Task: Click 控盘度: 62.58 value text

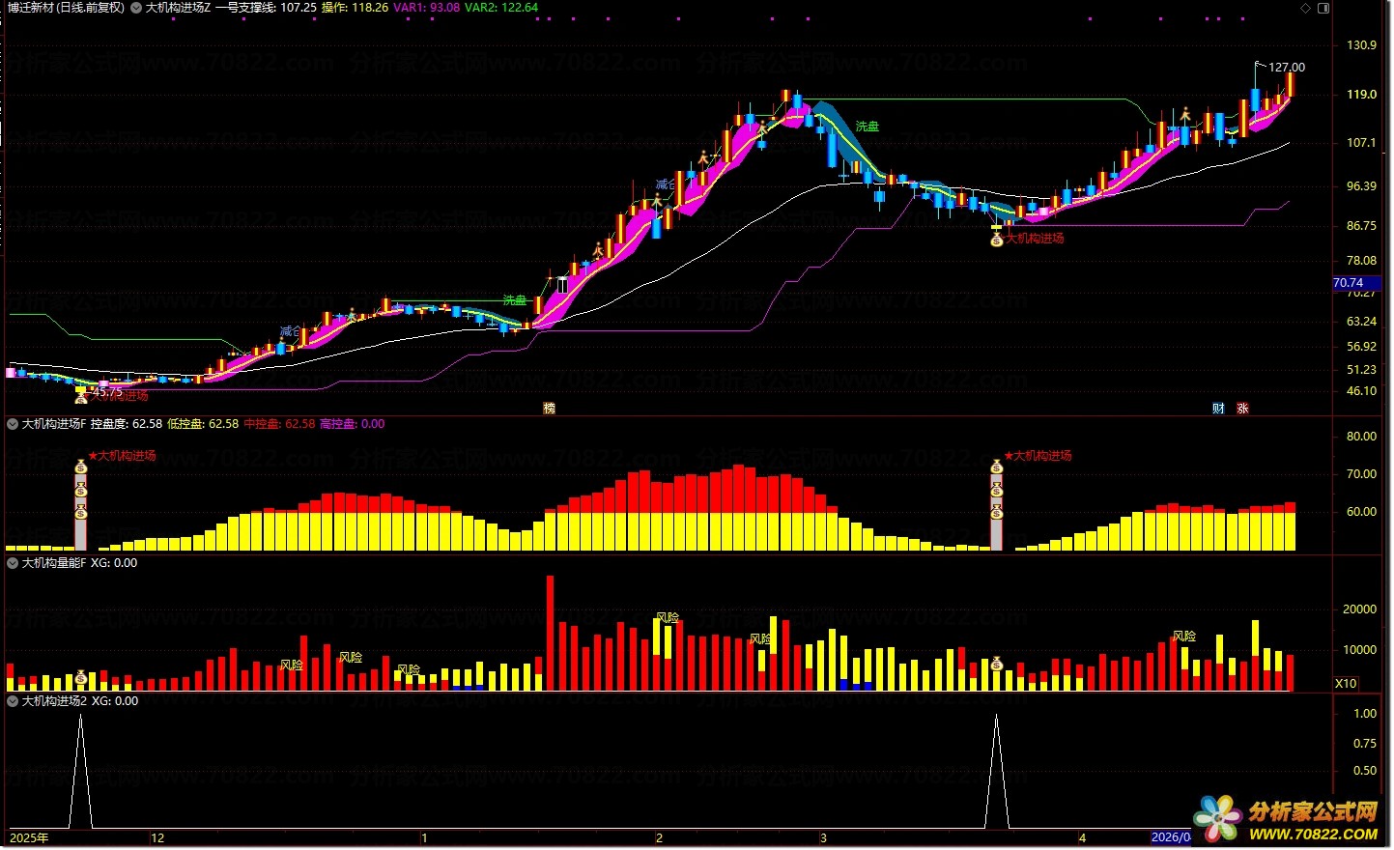Action: click(x=126, y=424)
